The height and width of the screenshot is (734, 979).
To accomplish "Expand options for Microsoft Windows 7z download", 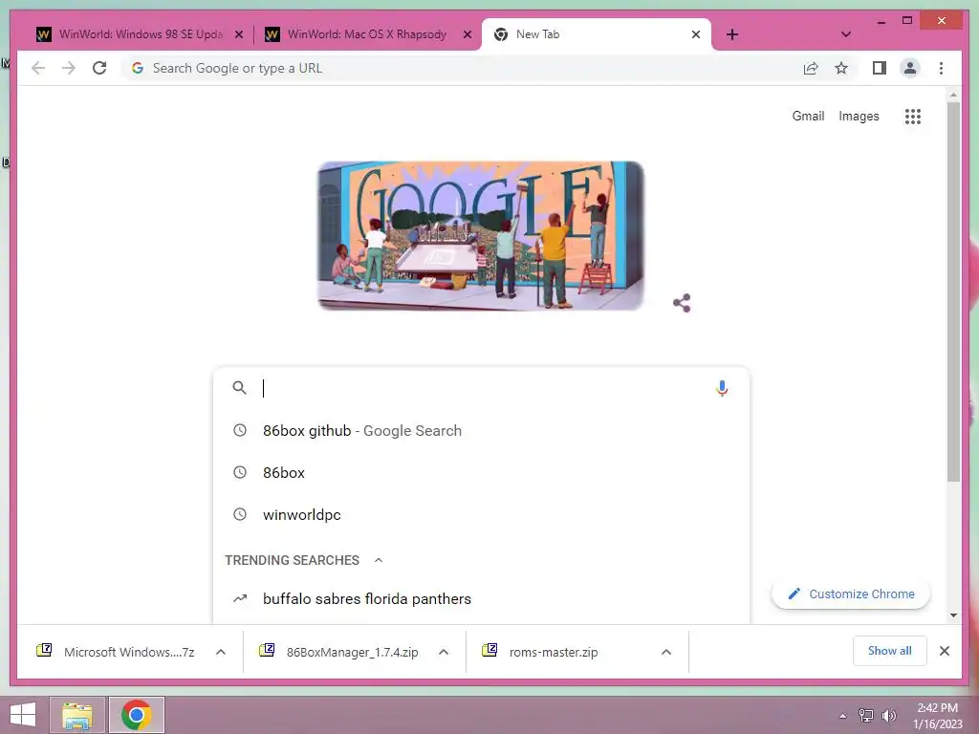I will tap(221, 652).
